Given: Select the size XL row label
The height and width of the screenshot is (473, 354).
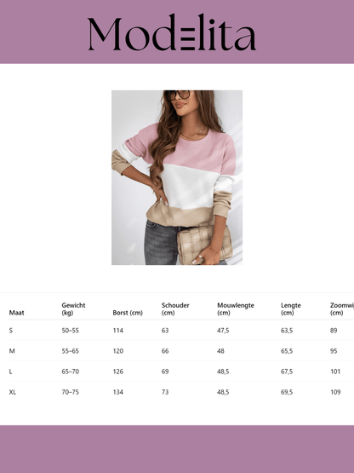Looking at the screenshot, I should pos(13,392).
